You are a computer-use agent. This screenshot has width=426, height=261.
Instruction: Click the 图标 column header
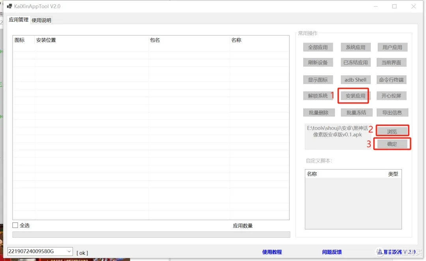(24, 40)
